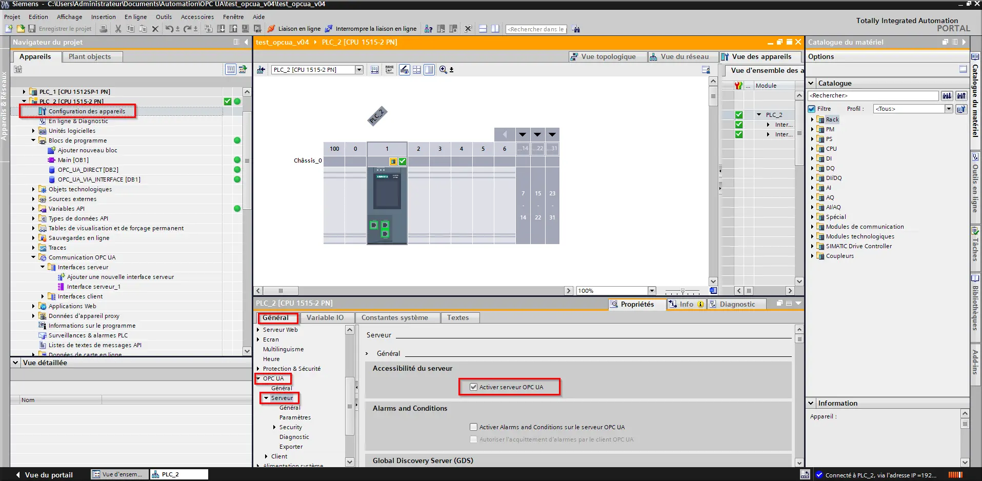Click the project tree table view icon
This screenshot has height=481, width=982.
tap(231, 69)
